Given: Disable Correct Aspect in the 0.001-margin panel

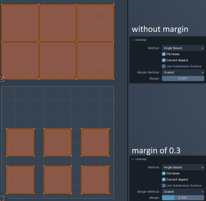Looking at the screenshot, I should (164, 60).
